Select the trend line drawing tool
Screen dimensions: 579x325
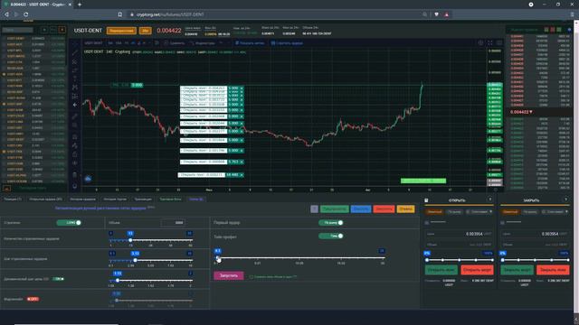(x=75, y=52)
